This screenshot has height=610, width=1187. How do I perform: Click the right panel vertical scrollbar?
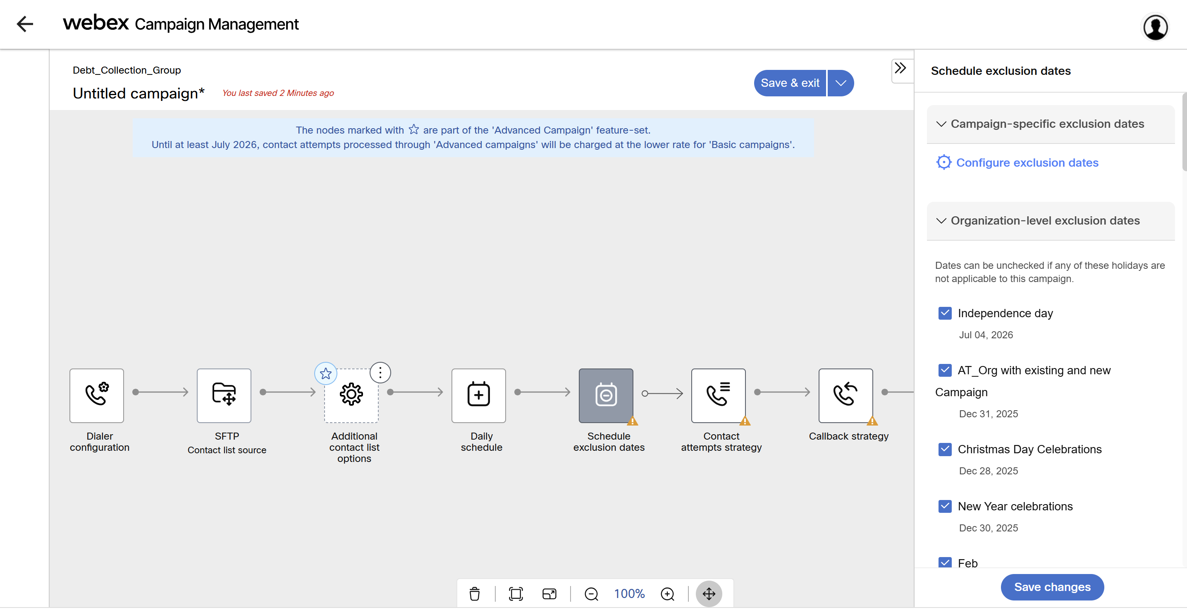point(1184,132)
